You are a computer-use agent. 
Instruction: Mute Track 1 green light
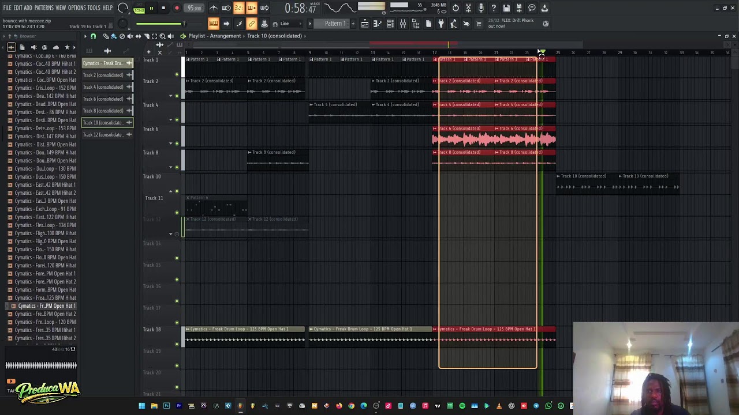click(x=177, y=74)
